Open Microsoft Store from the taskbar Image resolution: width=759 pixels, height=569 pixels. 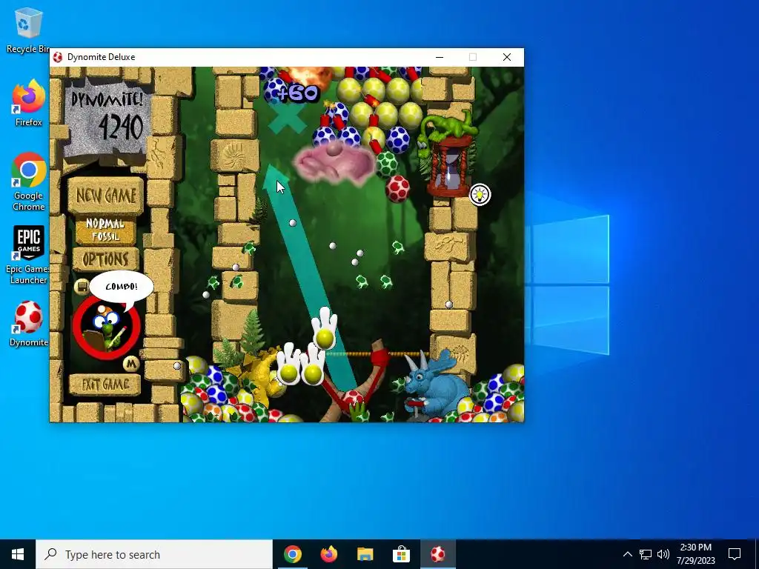(x=401, y=554)
